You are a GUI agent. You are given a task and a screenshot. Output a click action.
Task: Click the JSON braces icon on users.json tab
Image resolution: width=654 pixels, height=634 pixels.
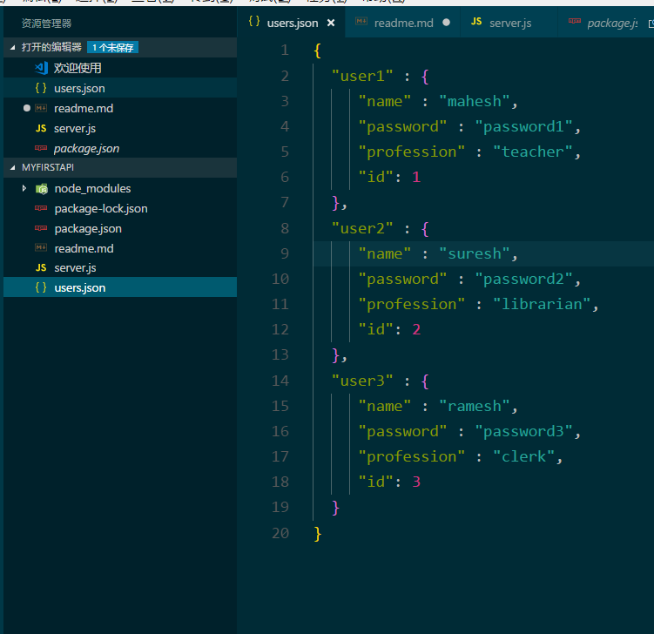pyautogui.click(x=254, y=21)
